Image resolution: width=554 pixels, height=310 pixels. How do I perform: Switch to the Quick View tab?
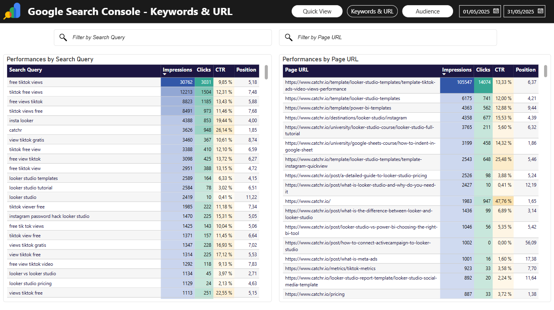click(x=317, y=11)
